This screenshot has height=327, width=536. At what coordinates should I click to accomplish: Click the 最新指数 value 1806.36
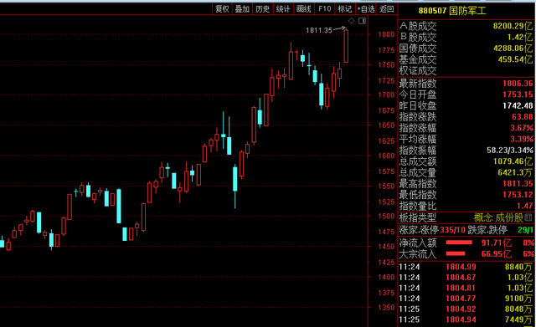pos(518,84)
